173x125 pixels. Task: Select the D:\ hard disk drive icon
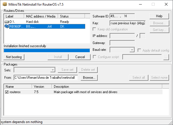[7, 22]
